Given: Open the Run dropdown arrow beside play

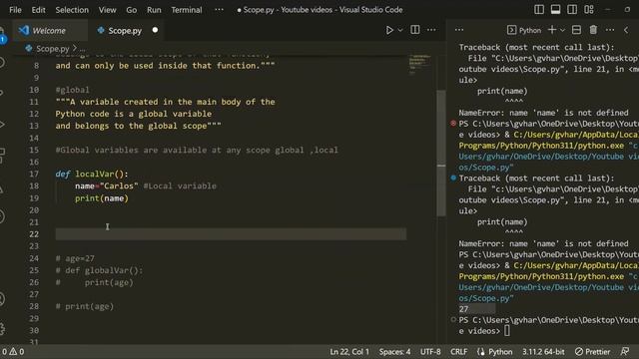Looking at the screenshot, I should click(x=400, y=30).
